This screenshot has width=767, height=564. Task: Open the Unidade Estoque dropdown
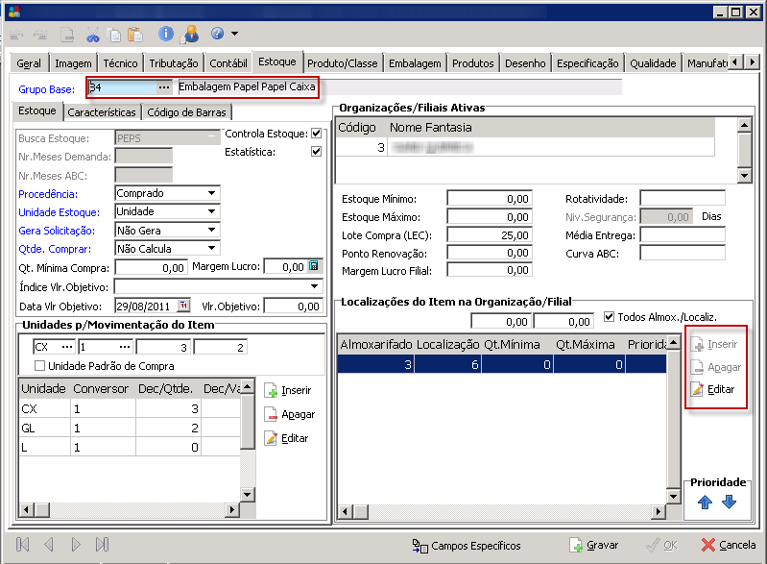[x=211, y=211]
